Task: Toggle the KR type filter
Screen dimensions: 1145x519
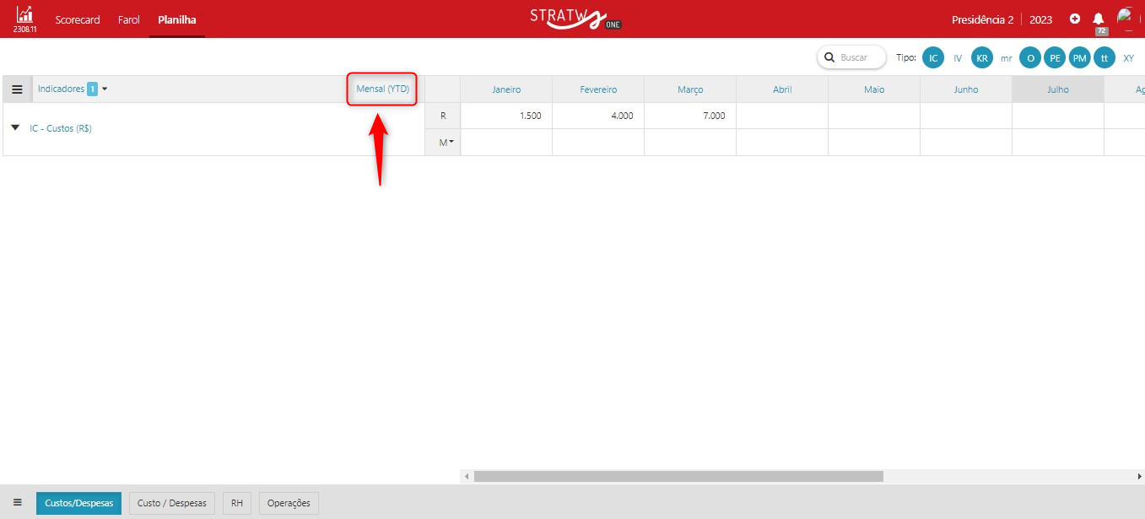Action: 981,57
